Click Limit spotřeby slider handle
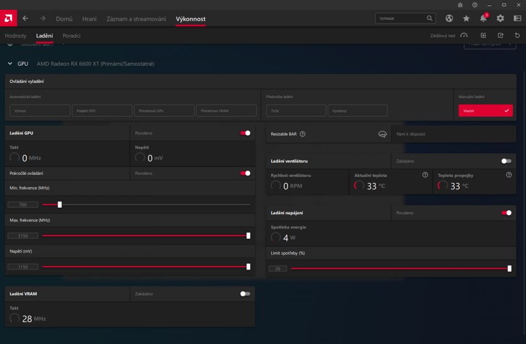The image size is (526, 344). [510, 268]
